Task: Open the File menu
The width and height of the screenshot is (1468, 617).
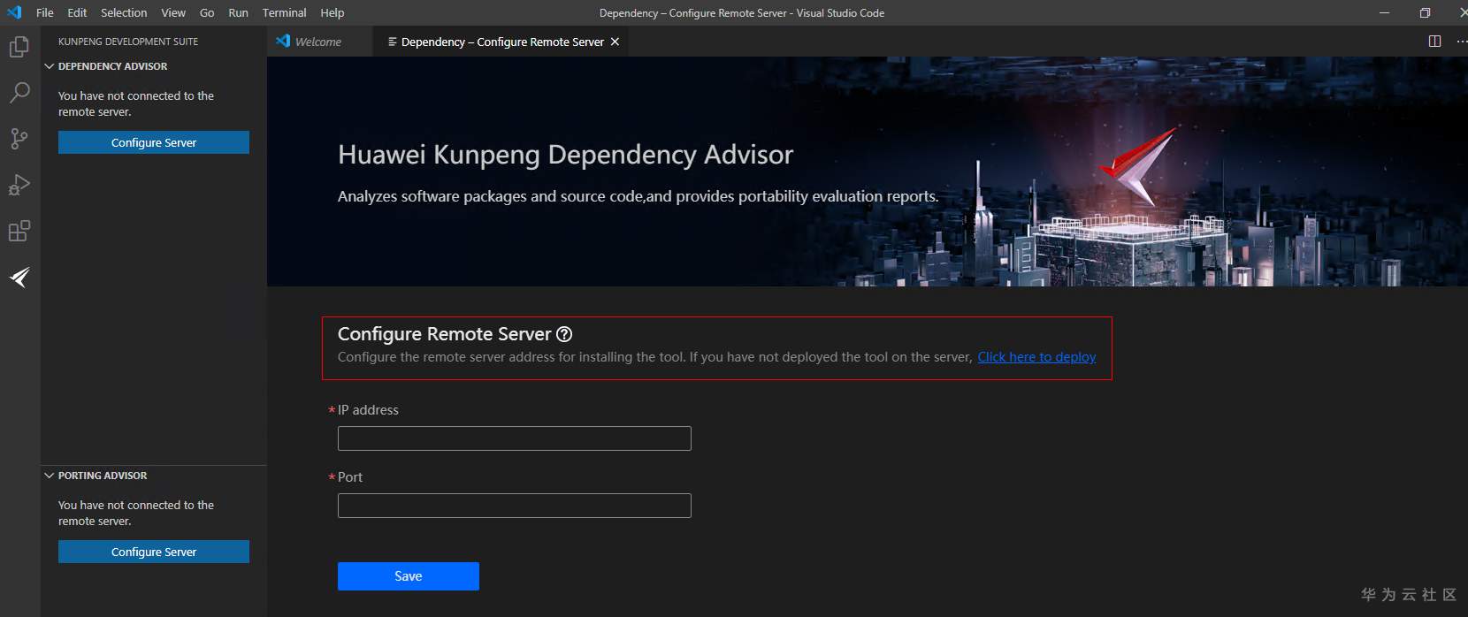Action: click(x=45, y=12)
